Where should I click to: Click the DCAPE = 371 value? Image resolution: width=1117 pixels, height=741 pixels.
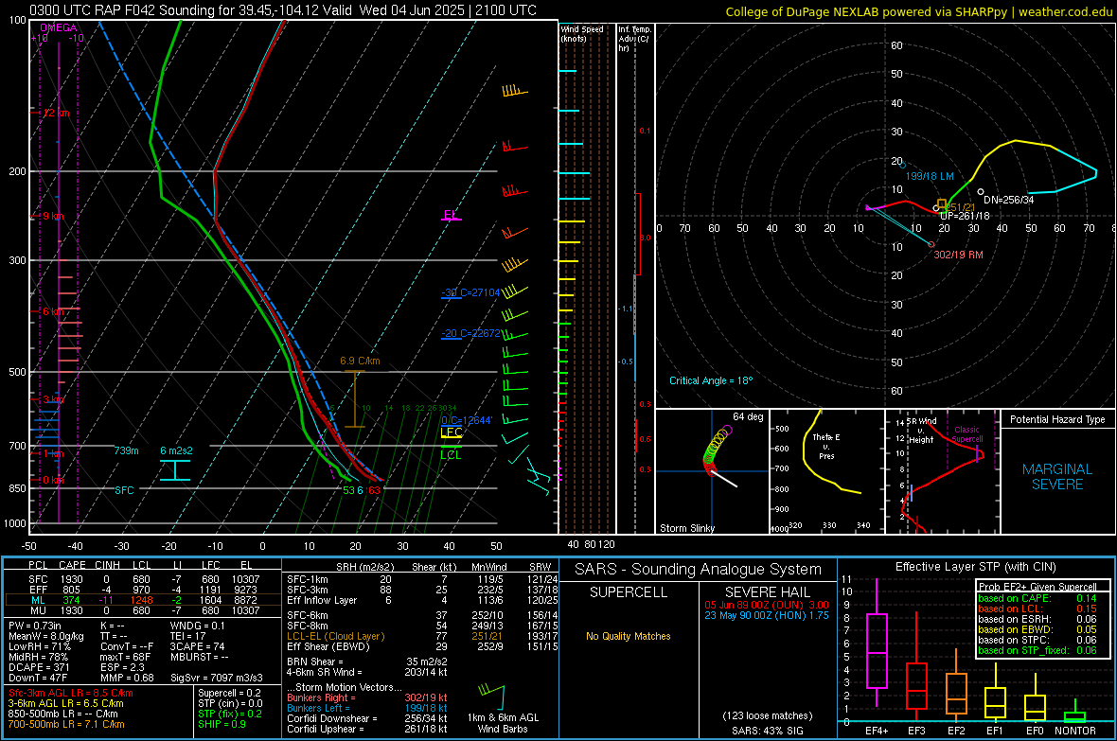41,667
